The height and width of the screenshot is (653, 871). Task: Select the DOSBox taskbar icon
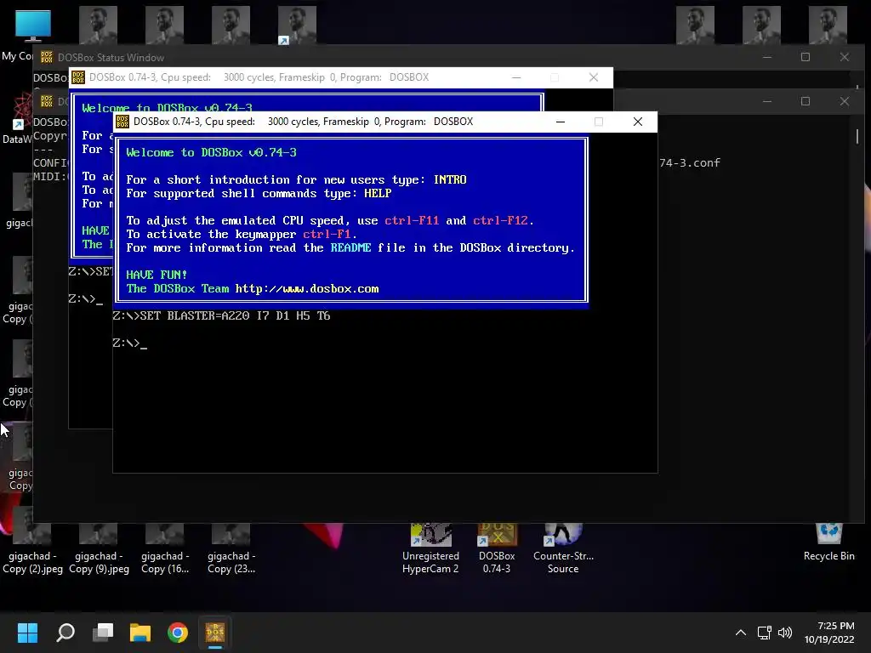pos(215,633)
